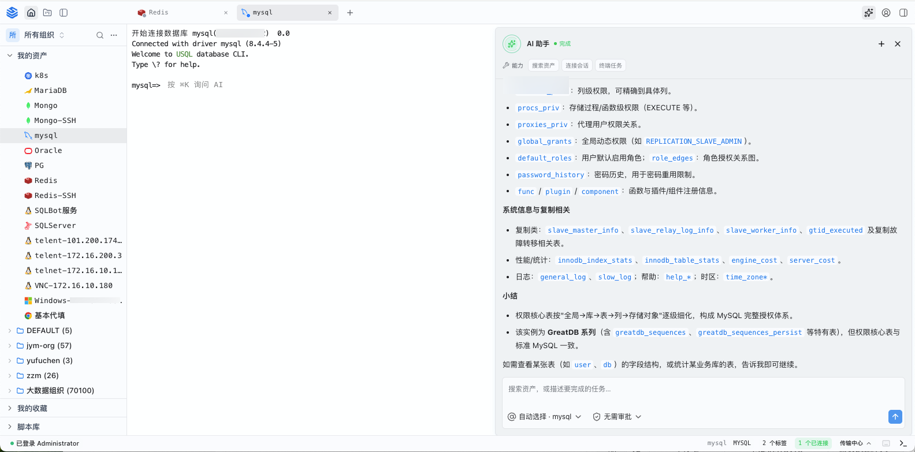This screenshot has height=452, width=915.
Task: Select the MariaDB asset
Action: [64, 91]
